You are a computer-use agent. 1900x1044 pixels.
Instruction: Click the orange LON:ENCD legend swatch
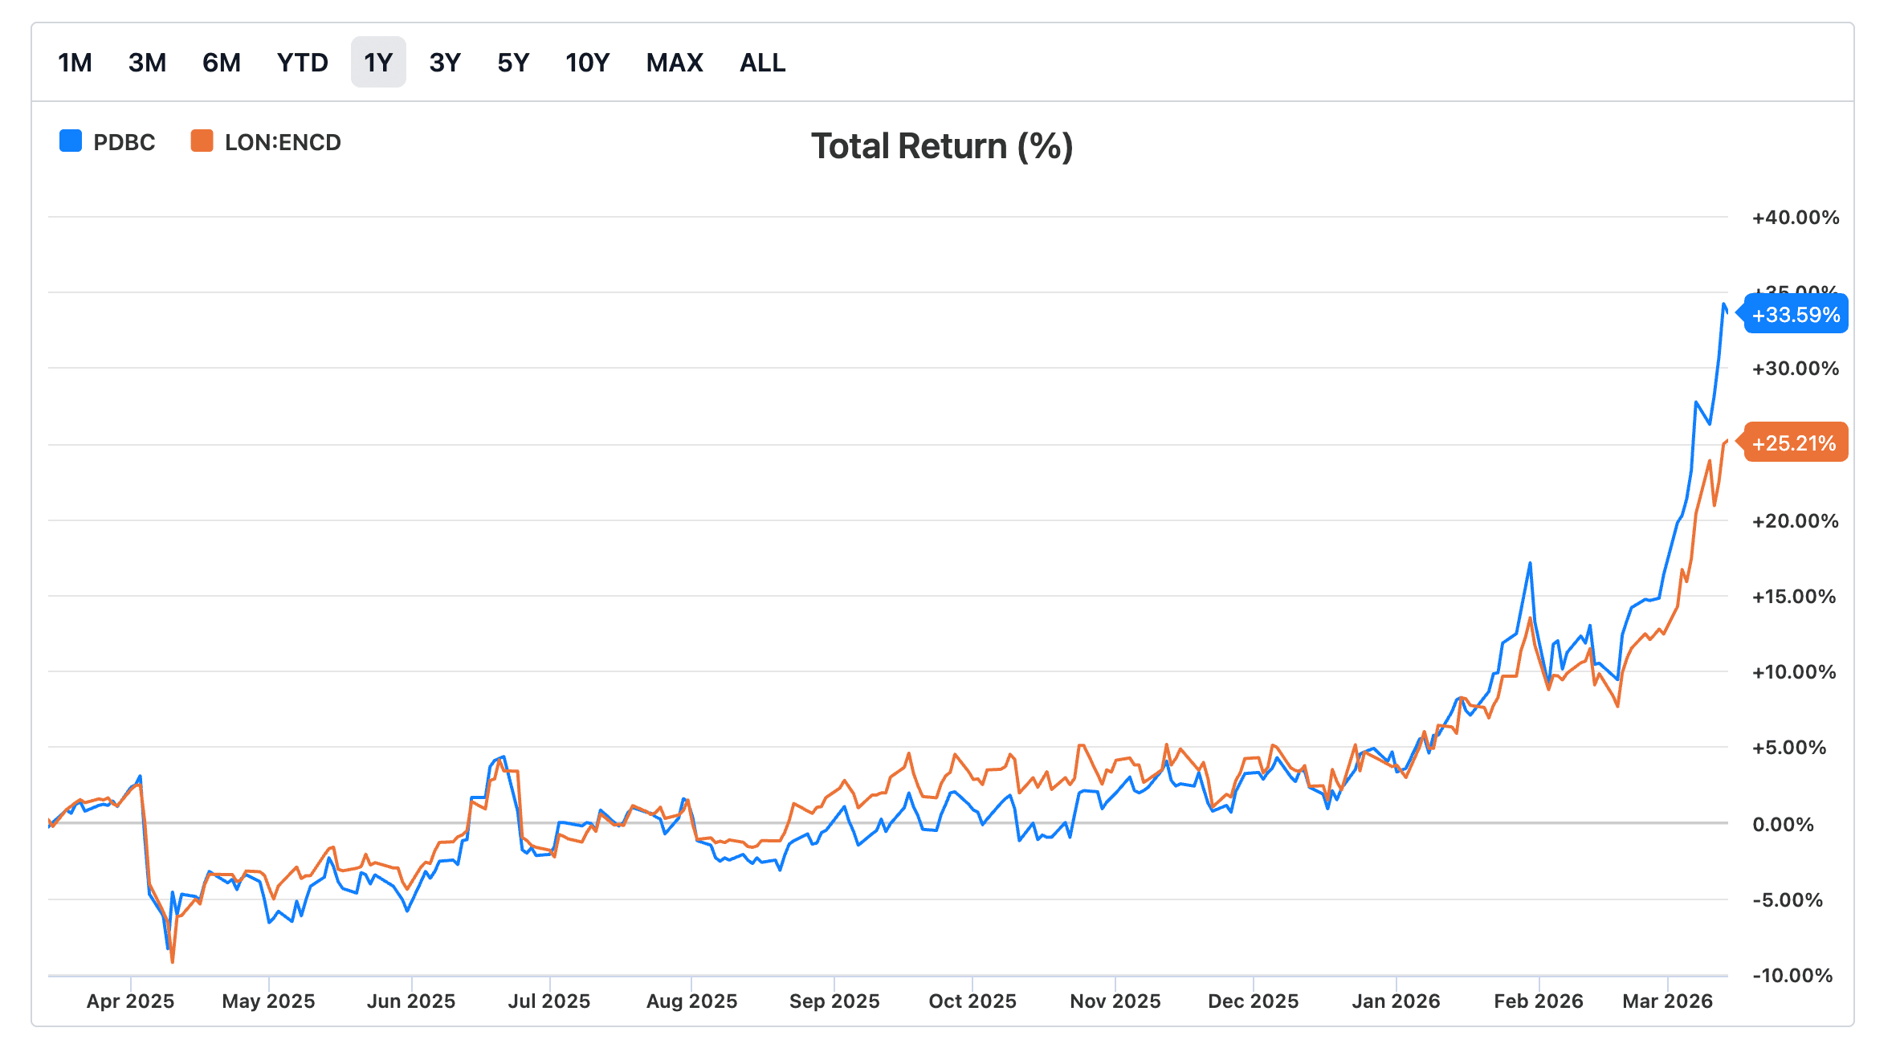coord(202,141)
